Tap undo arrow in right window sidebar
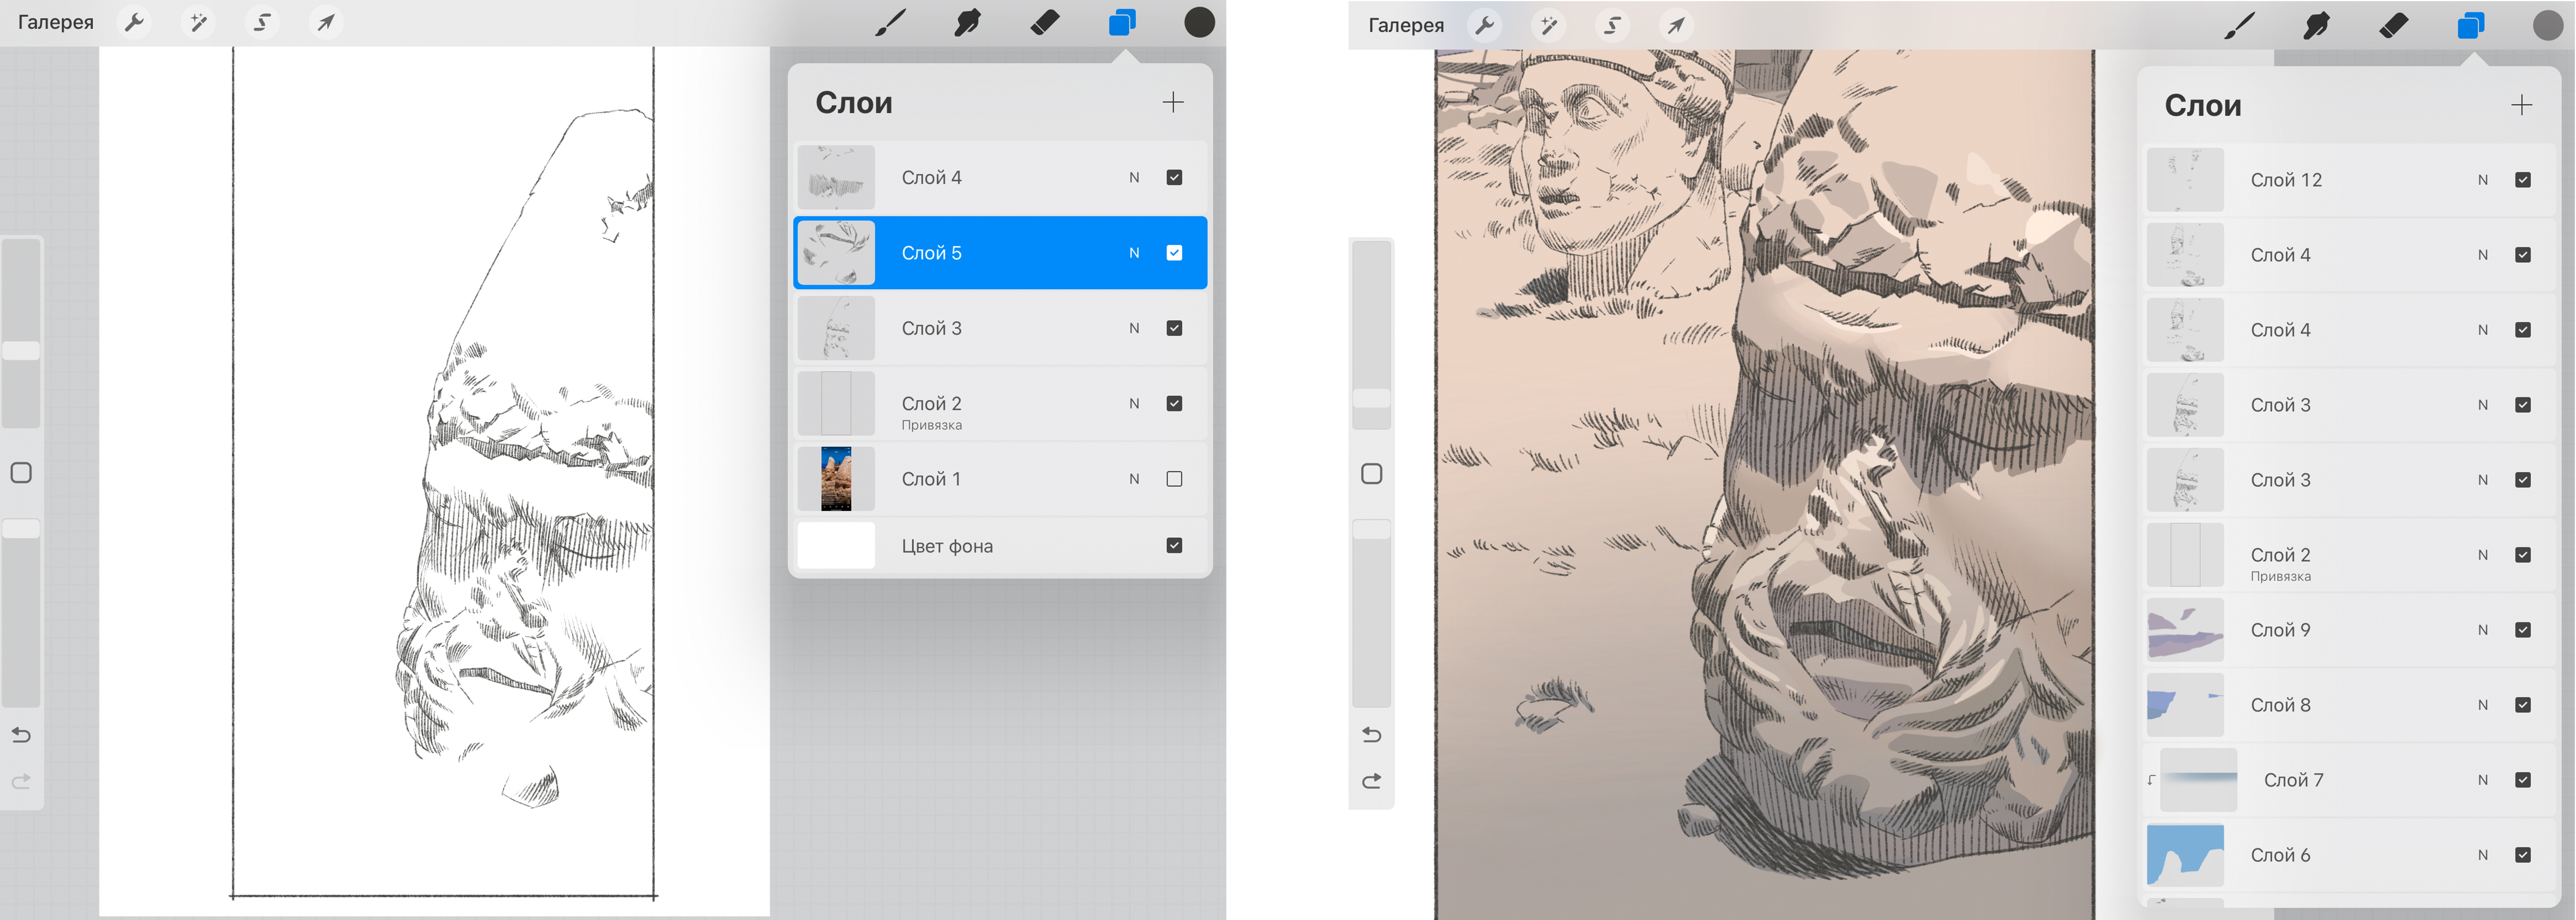The width and height of the screenshot is (2576, 920). [1372, 735]
